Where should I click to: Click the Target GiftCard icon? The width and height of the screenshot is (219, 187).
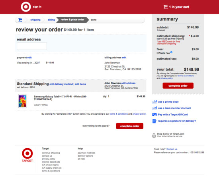154,115
